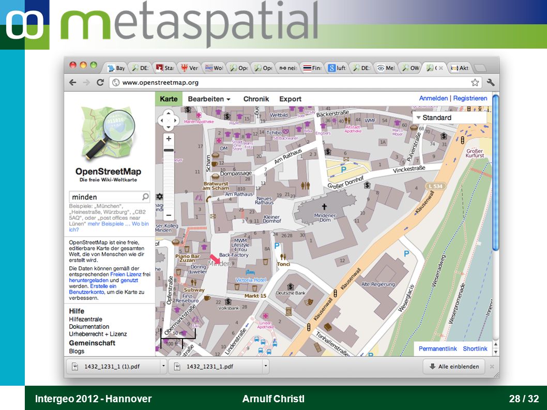Open the Bearbeiten dropdown menu
This screenshot has height=410, width=547.
[209, 99]
